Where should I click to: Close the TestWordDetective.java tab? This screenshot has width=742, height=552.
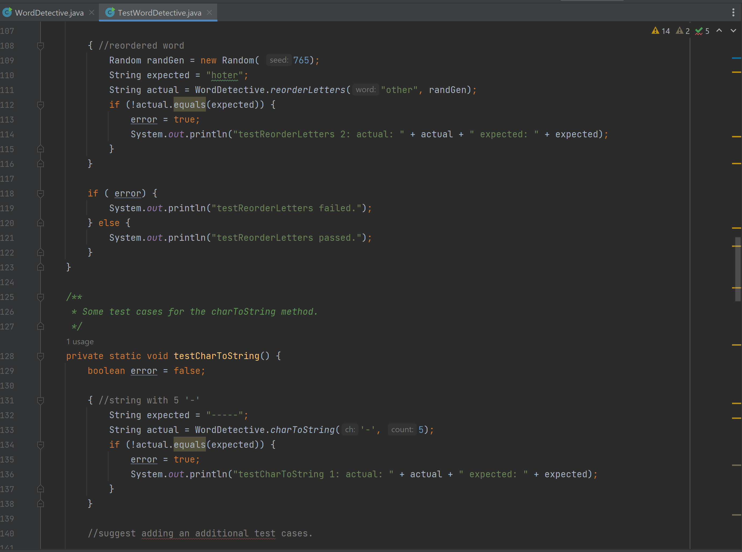[209, 13]
